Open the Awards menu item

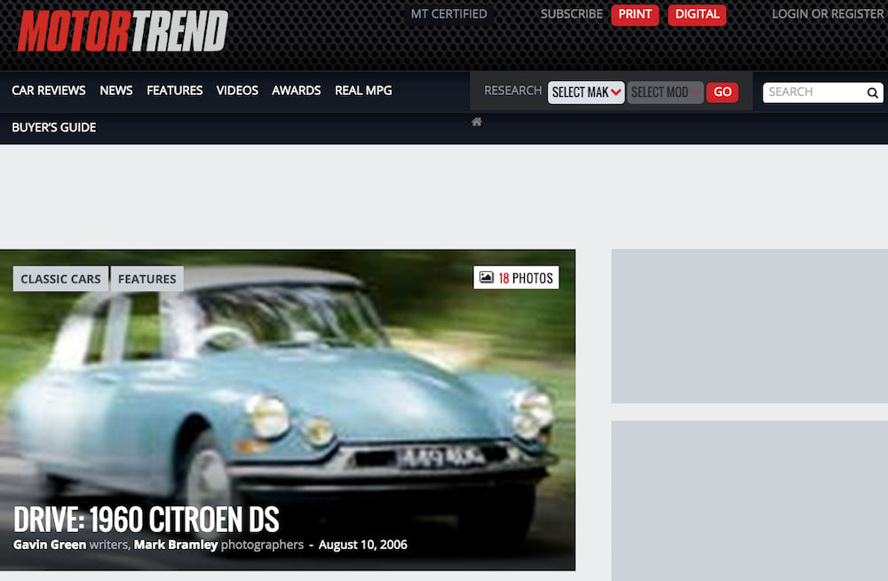pyautogui.click(x=297, y=91)
